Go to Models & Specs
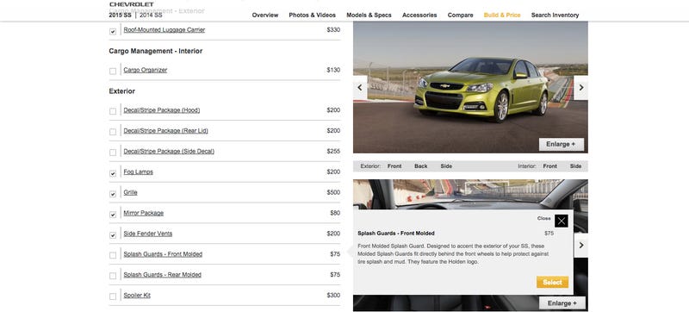 point(369,15)
